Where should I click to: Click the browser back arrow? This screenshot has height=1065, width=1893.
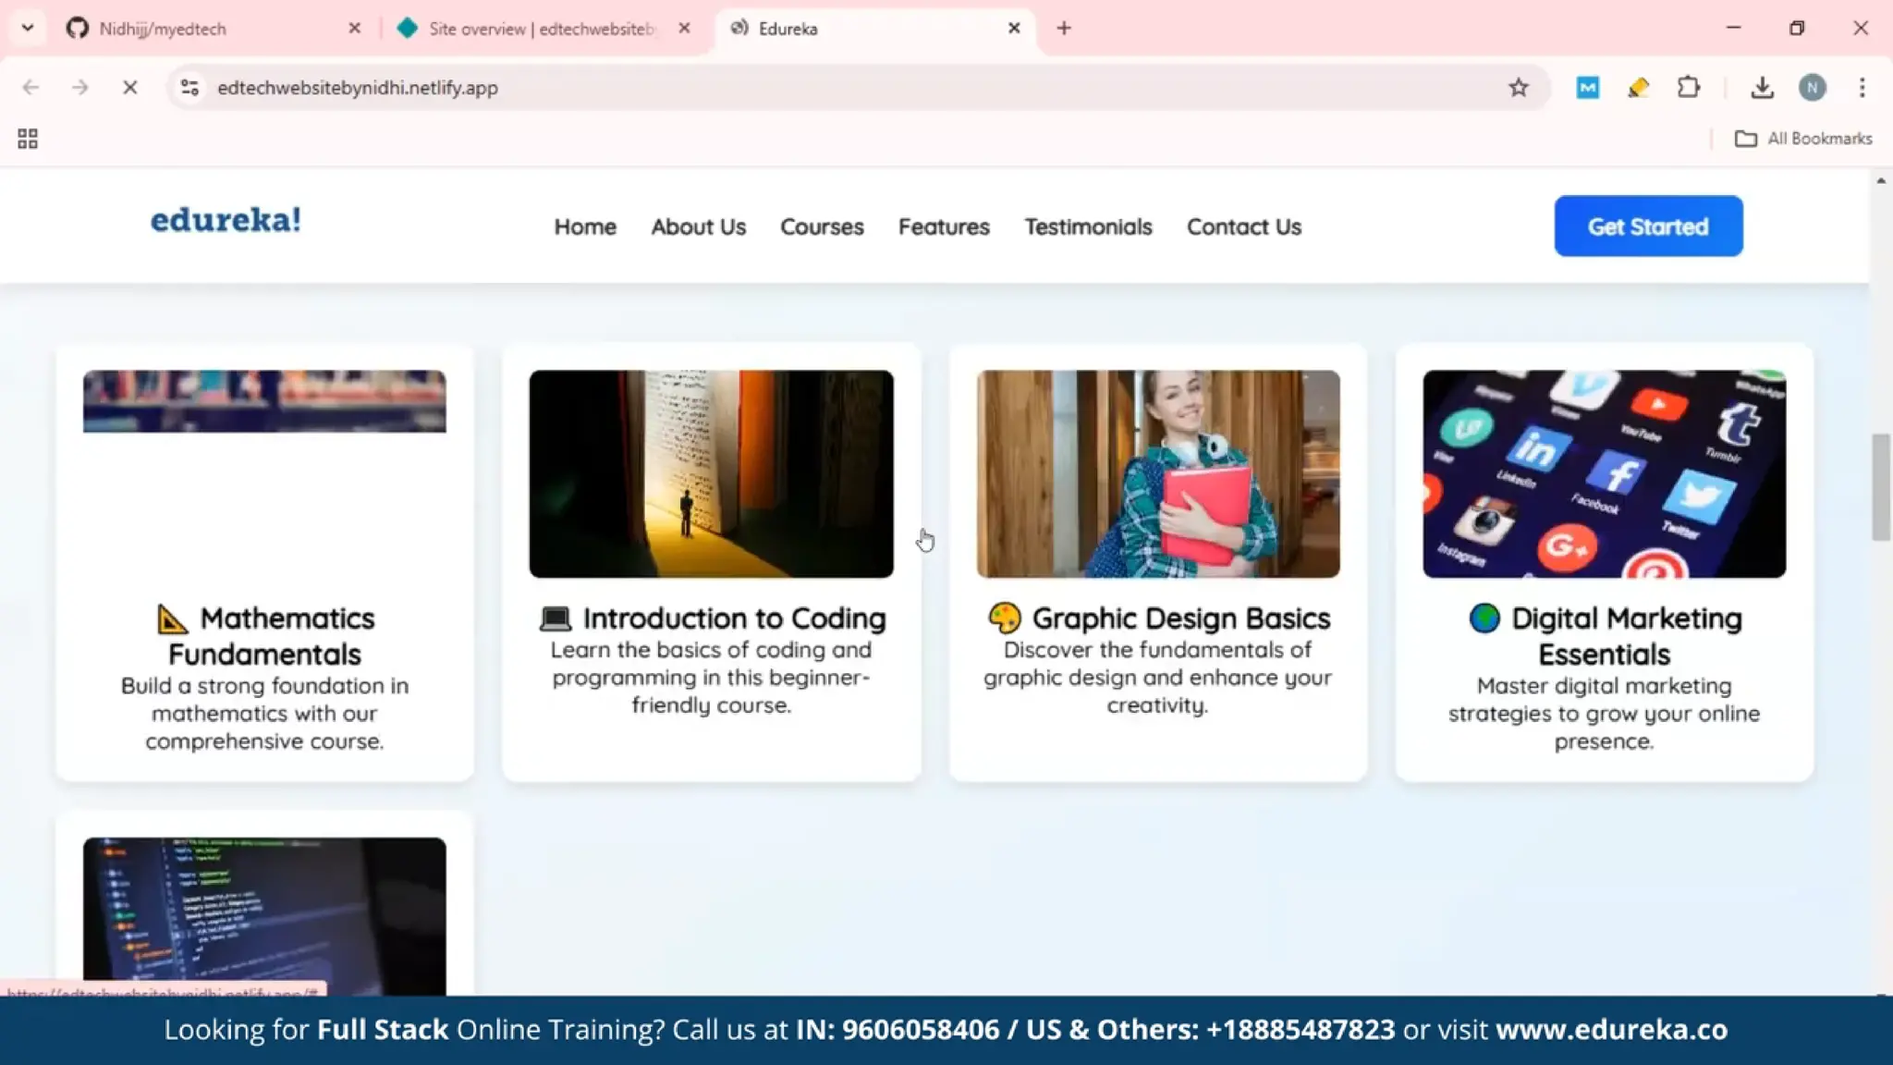31,87
